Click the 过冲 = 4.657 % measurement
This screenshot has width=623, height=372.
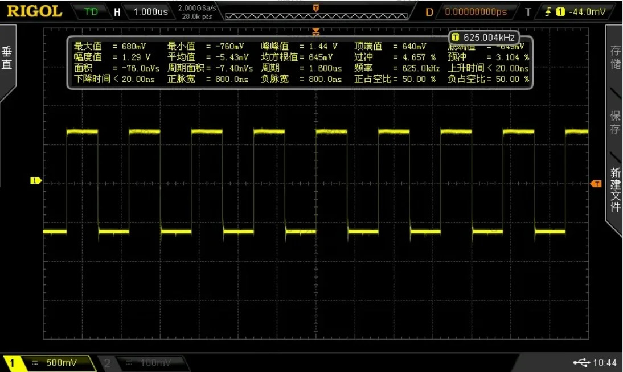395,57
